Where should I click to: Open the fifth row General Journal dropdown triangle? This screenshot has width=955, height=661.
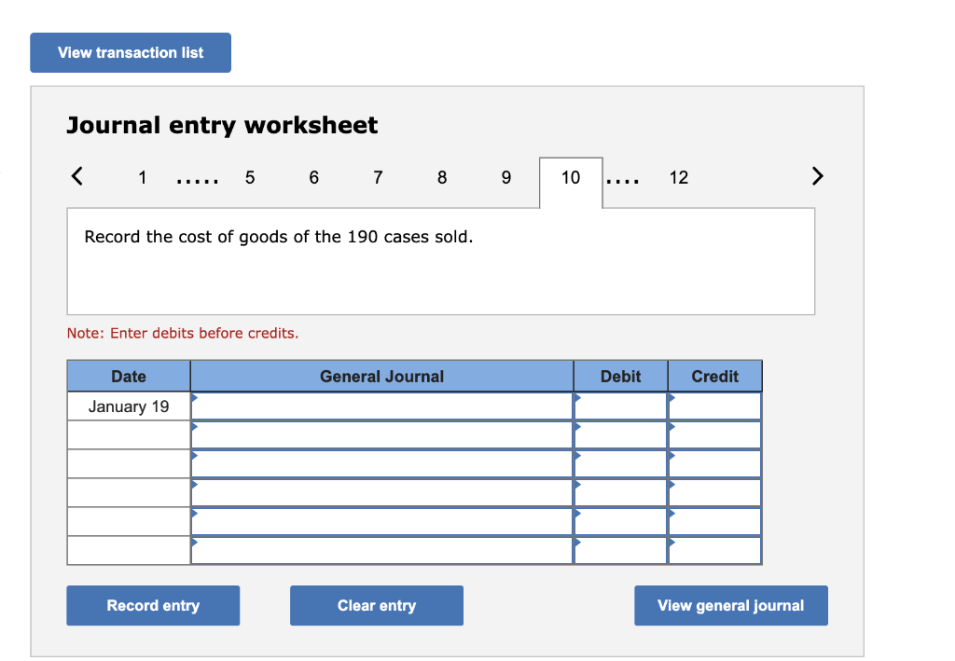[194, 512]
